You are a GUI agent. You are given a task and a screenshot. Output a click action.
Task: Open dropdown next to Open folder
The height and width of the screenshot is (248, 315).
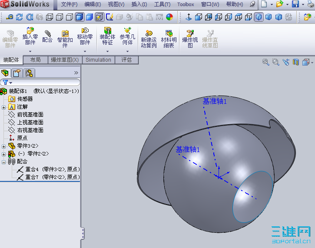tap(288, 4)
